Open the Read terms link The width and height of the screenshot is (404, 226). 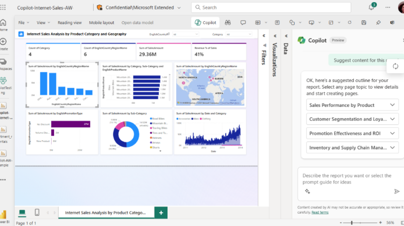click(320, 212)
